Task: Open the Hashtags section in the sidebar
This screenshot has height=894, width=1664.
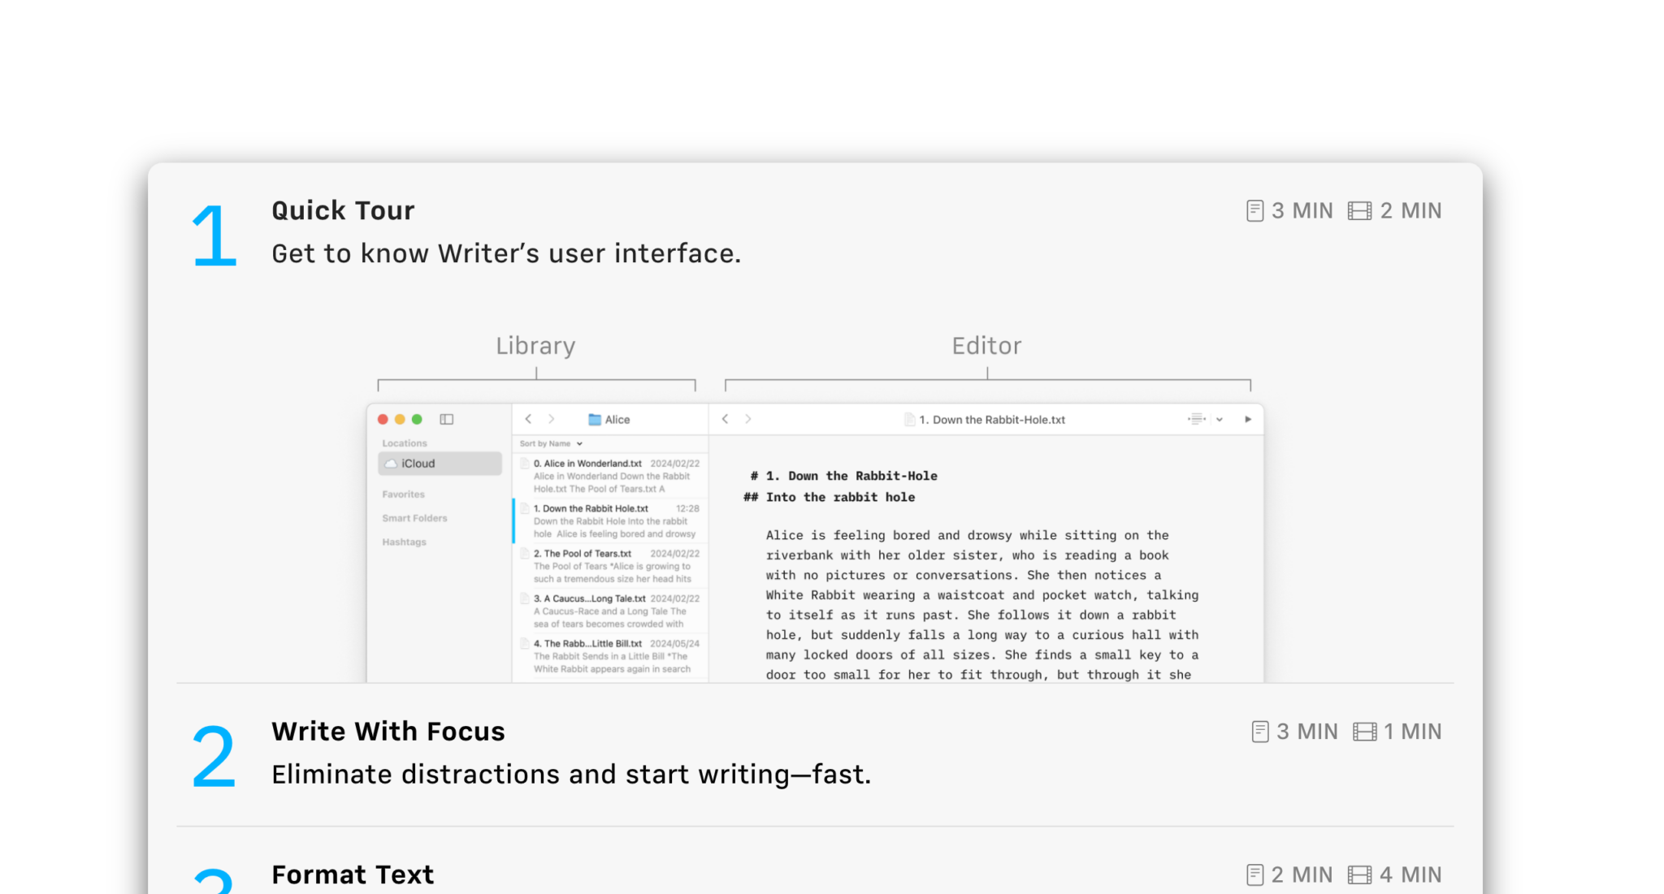Action: click(403, 542)
